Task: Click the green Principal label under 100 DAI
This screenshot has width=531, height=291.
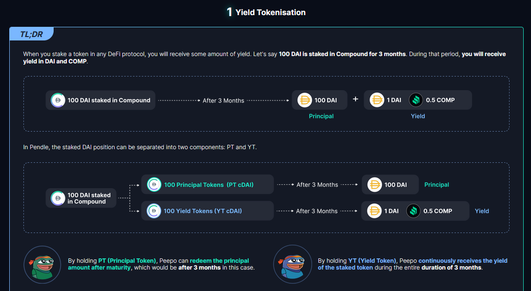Action: pyautogui.click(x=321, y=116)
